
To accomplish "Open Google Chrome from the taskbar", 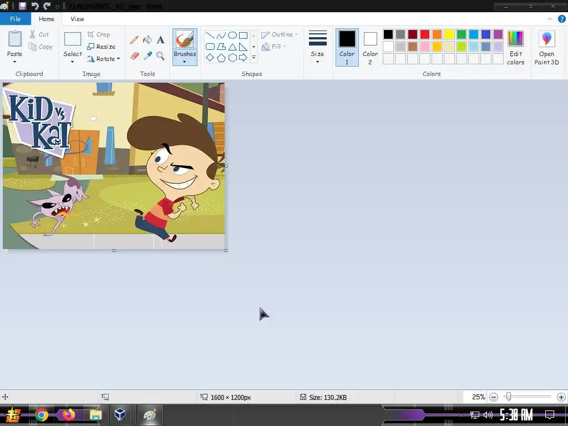I will coord(42,415).
